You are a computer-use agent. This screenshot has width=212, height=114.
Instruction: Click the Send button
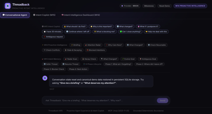(x=162, y=101)
